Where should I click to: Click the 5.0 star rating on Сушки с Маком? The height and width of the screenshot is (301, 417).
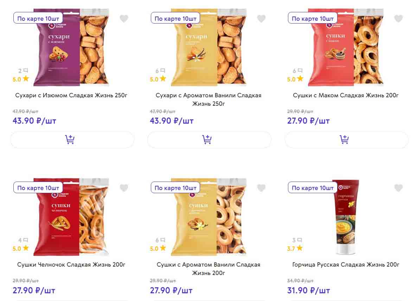point(295,79)
